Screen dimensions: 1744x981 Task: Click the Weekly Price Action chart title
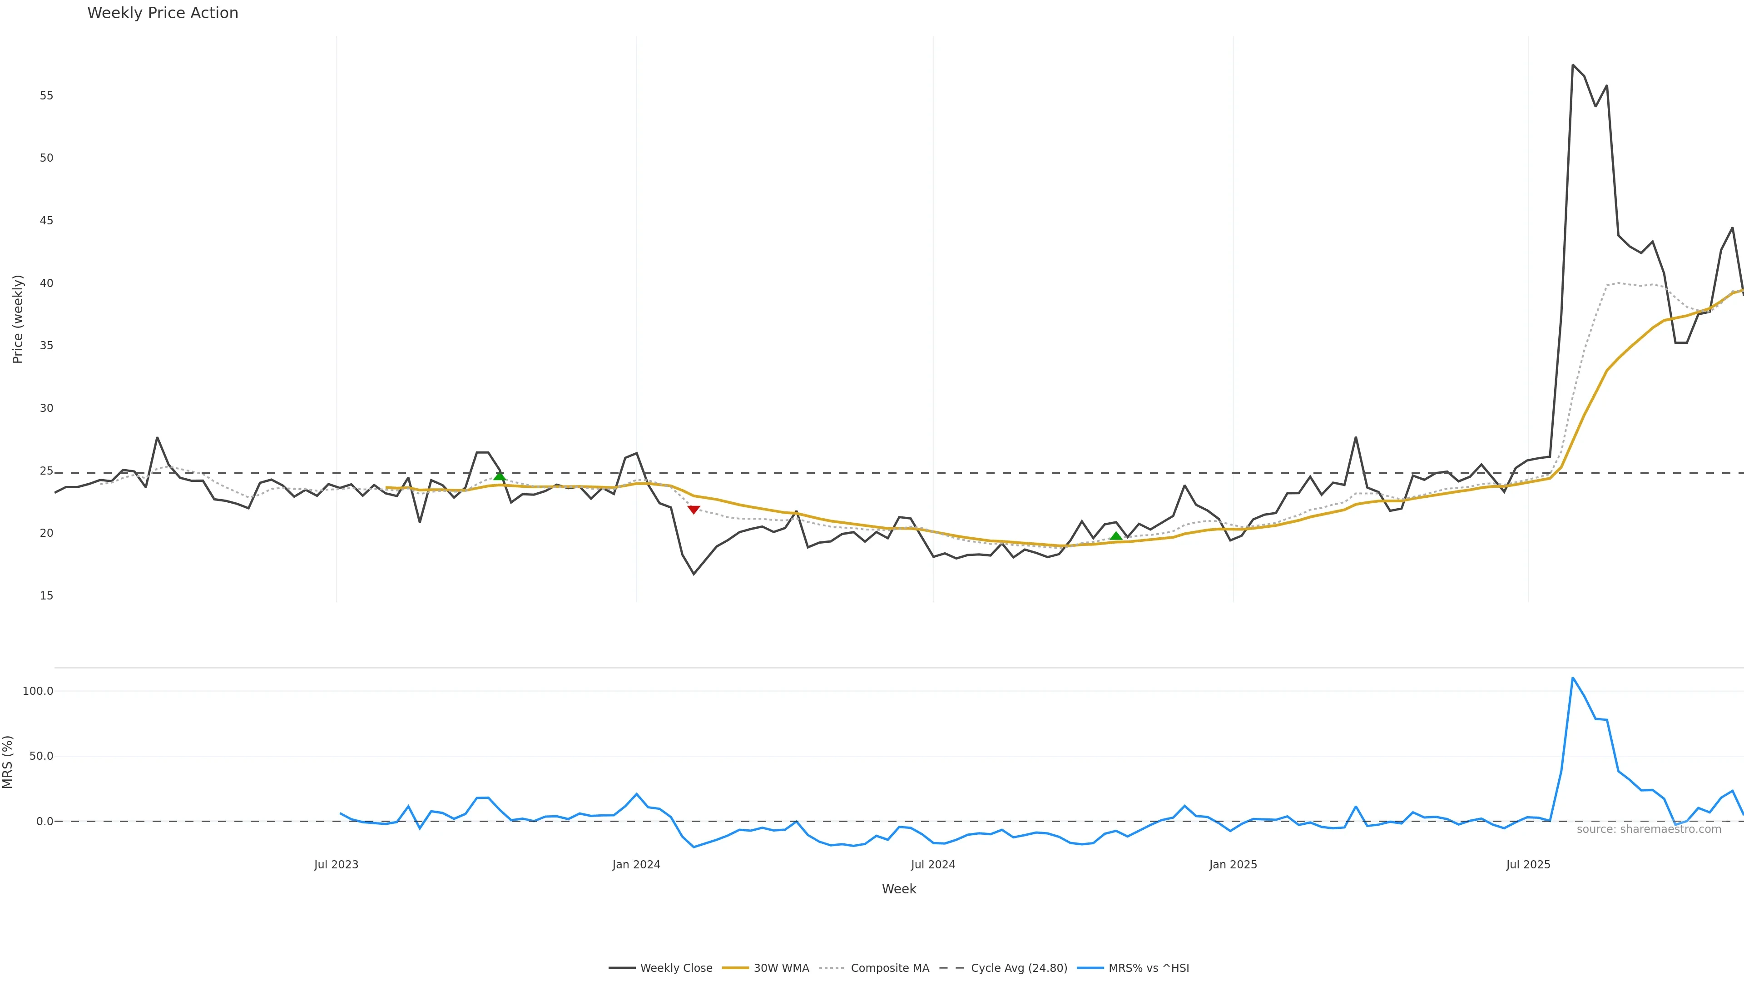pos(163,14)
